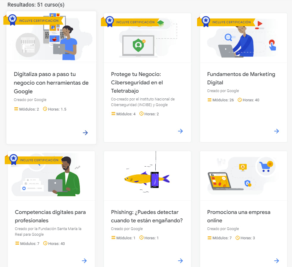The width and height of the screenshot is (292, 267).
Task: Open the Fundamentos de Marketing Digital course arrow
Action: pyautogui.click(x=277, y=131)
